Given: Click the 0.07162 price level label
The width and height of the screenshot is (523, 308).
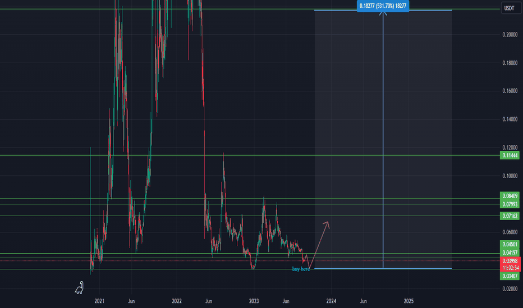Looking at the screenshot, I should pyautogui.click(x=510, y=216).
